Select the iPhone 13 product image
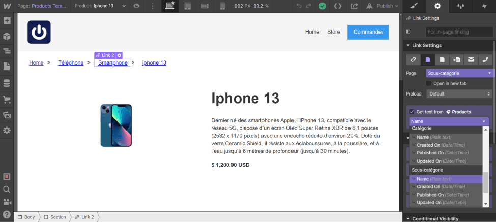Image resolution: width=496 pixels, height=222 pixels. pyautogui.click(x=116, y=125)
